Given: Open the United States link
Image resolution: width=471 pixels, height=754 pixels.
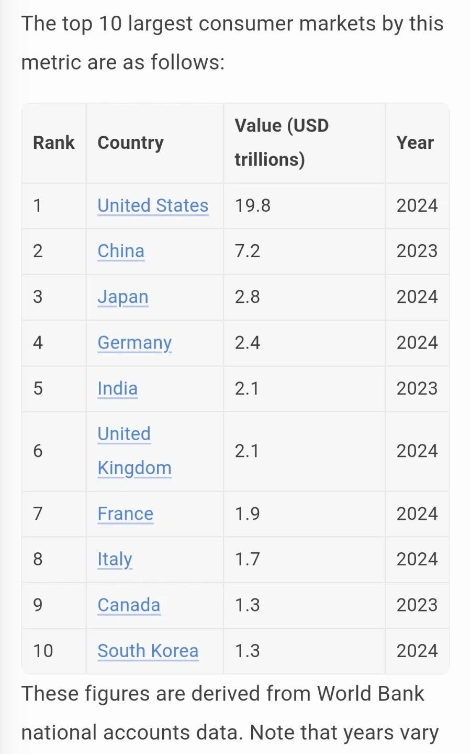Looking at the screenshot, I should click(153, 205).
